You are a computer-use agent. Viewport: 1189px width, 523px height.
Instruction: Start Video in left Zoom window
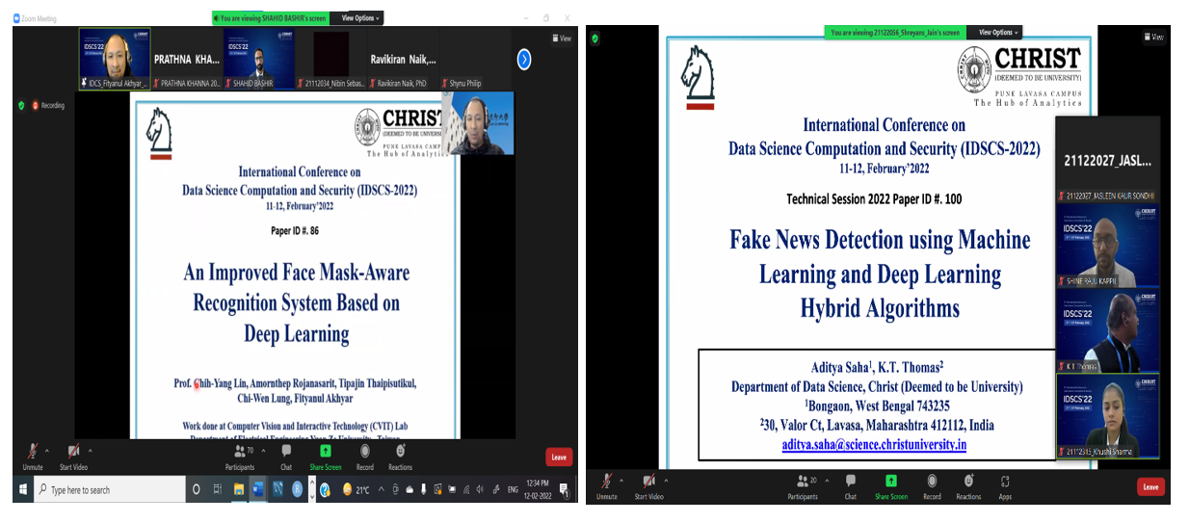click(x=73, y=457)
